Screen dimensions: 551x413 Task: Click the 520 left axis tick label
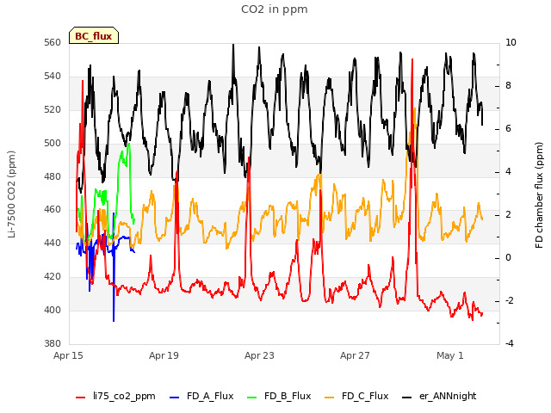53,110
